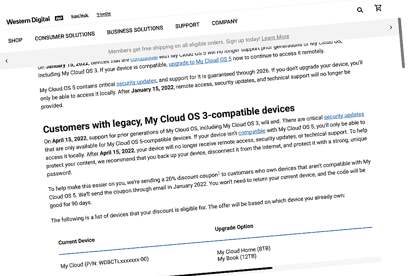Click the discount coupon footnote 1
Image resolution: width=414 pixels, height=276 pixels.
219,173
